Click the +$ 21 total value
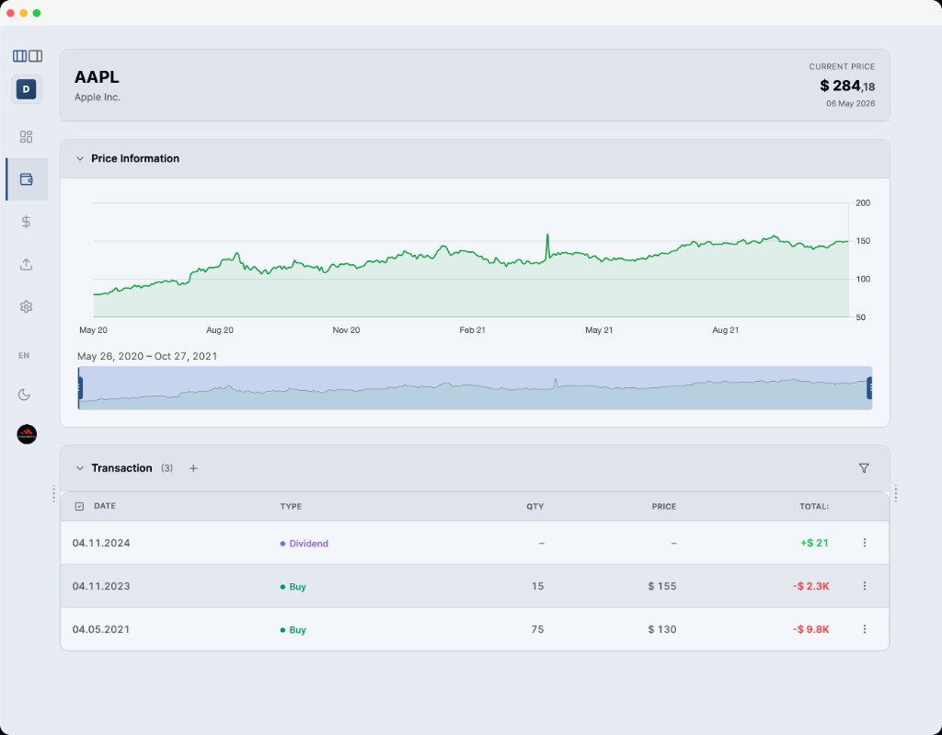Viewport: 942px width, 735px height. pos(814,544)
